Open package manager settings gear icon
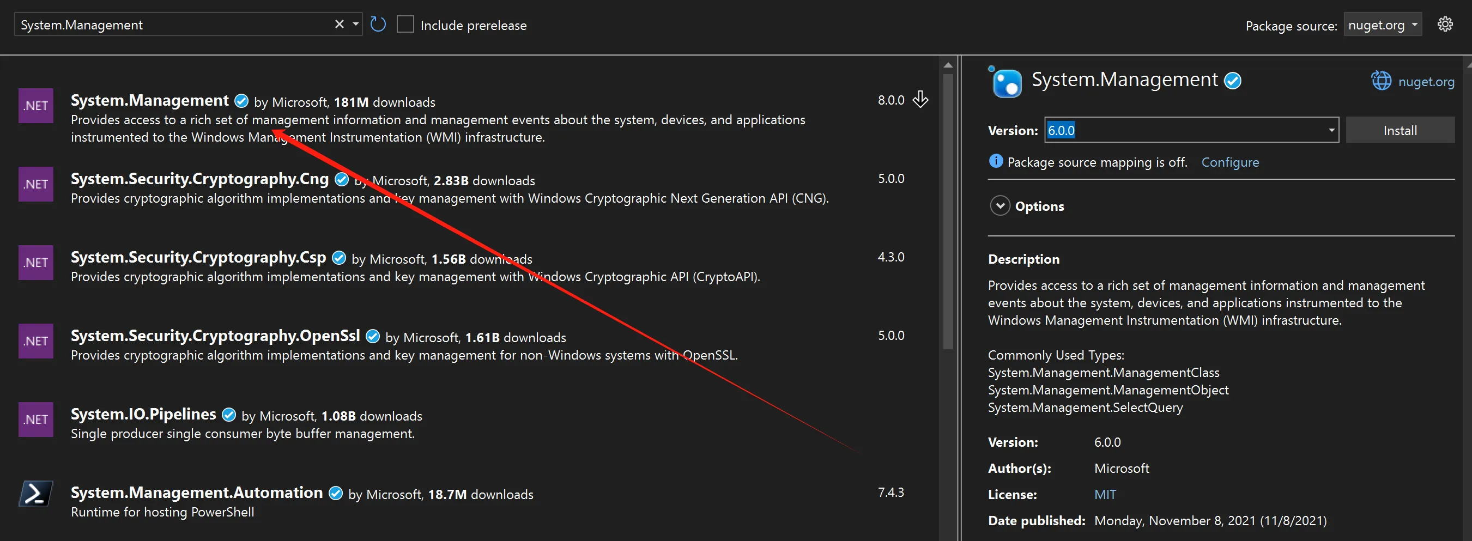 click(1445, 24)
